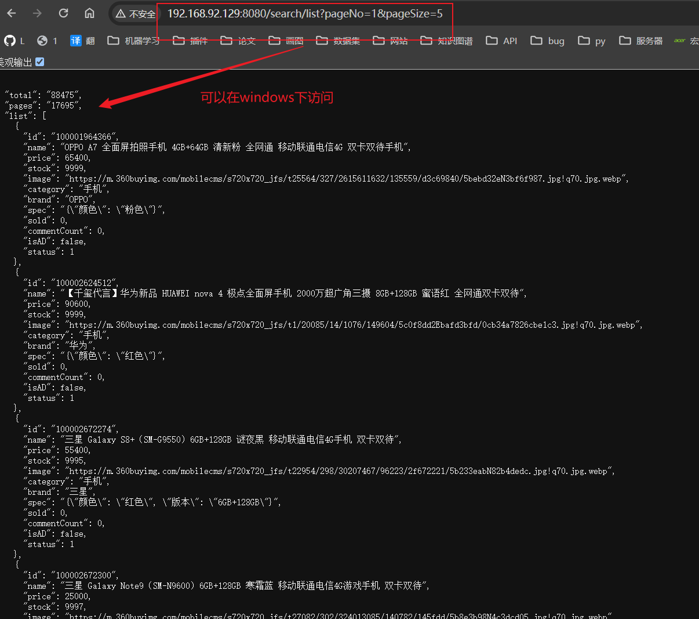Click the image URL ending 5bebd32eN3bf6f987.jpg
Viewport: 699px width, 619px height.
[x=347, y=179]
